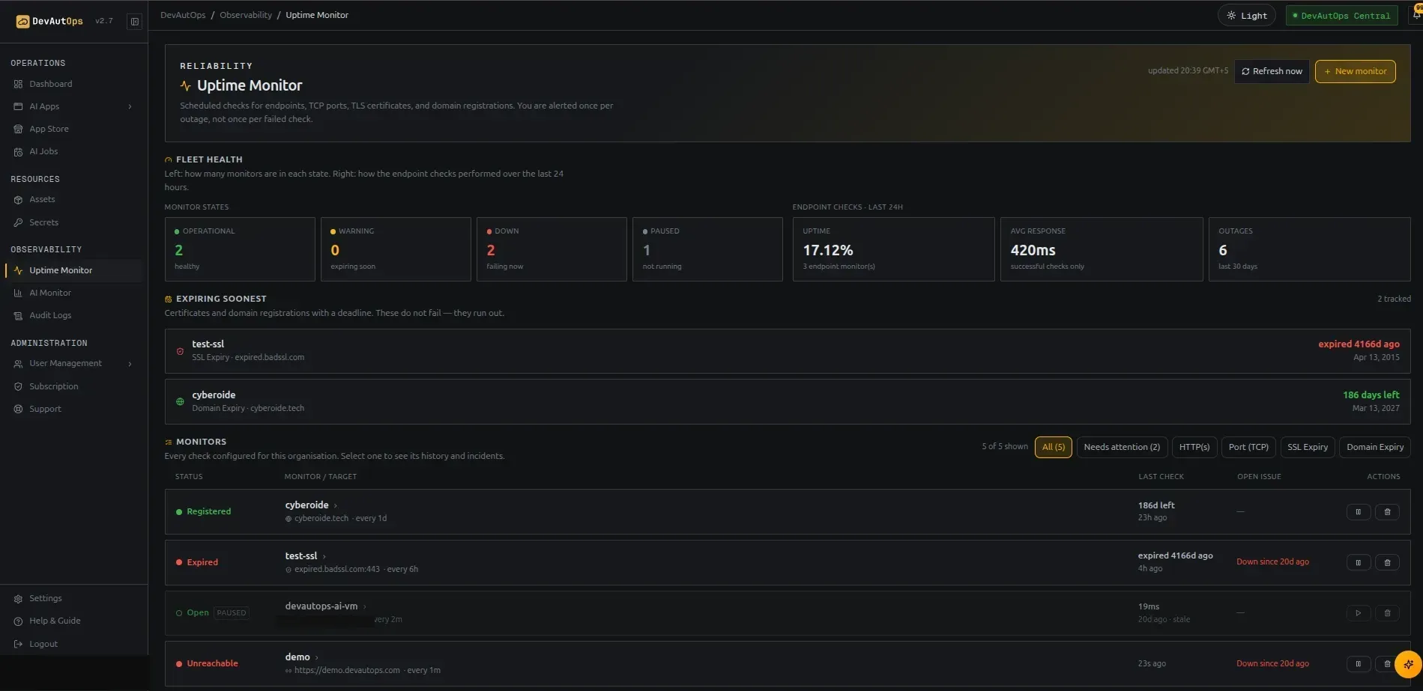The height and width of the screenshot is (691, 1423).
Task: Click the Audit Logs icon
Action: (x=18, y=316)
